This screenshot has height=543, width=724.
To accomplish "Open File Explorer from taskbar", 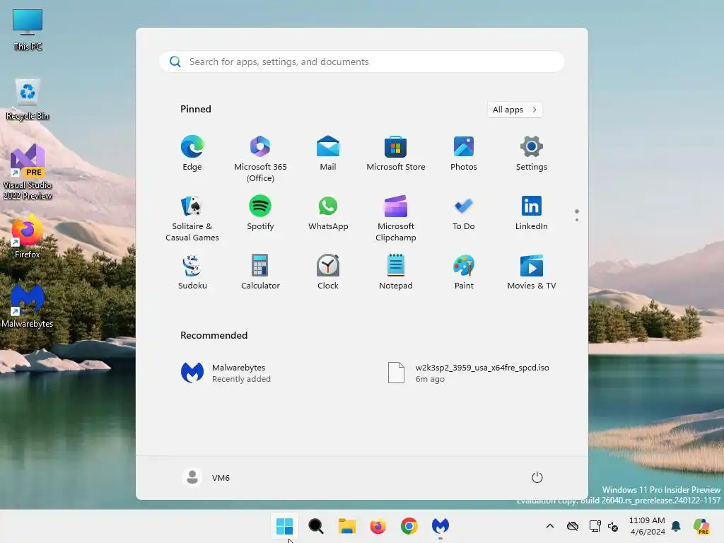I will pos(346,526).
